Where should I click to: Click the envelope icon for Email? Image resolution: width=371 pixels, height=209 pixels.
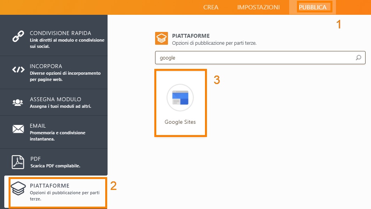click(x=18, y=129)
